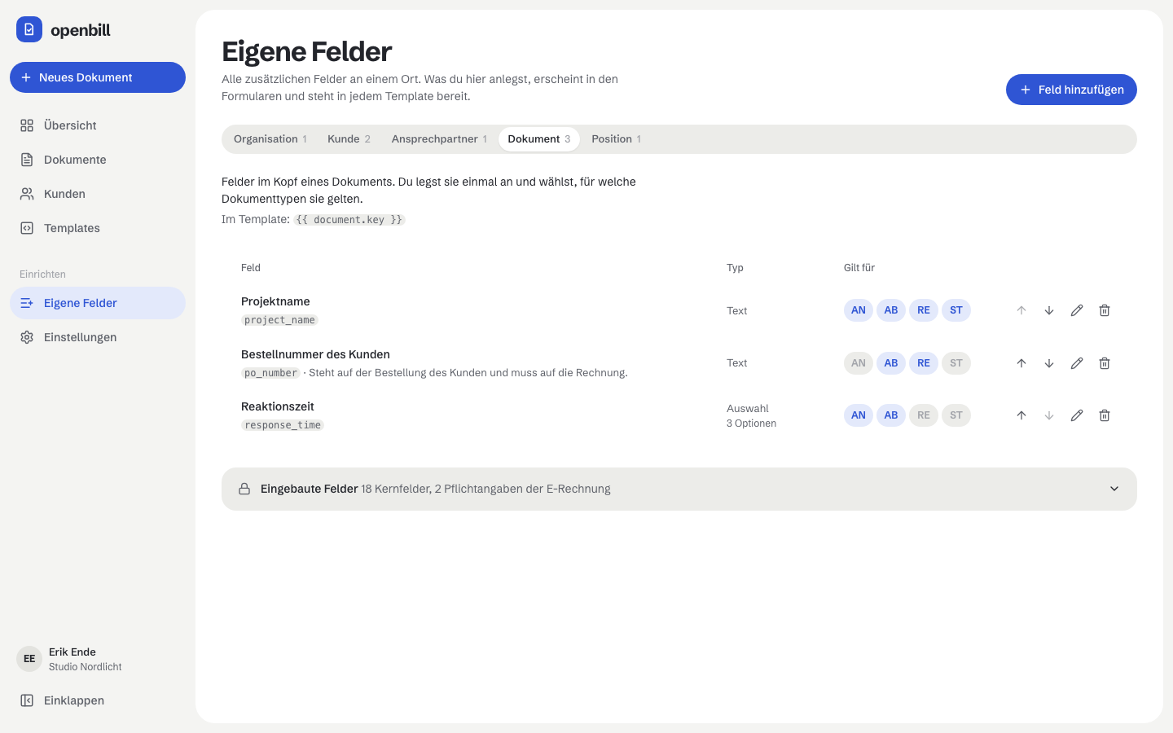
Task: Click Reaktionszeit move down arrow
Action: [1049, 415]
